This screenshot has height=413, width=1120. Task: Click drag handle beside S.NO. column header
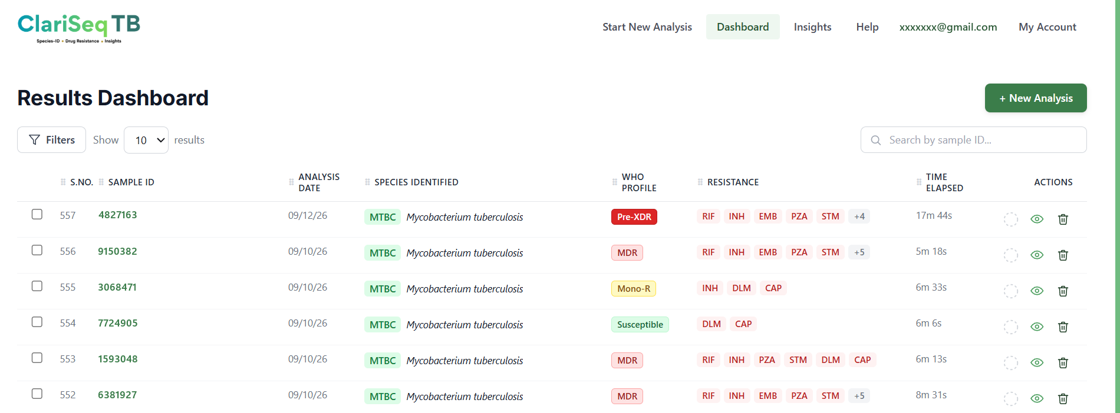point(63,182)
